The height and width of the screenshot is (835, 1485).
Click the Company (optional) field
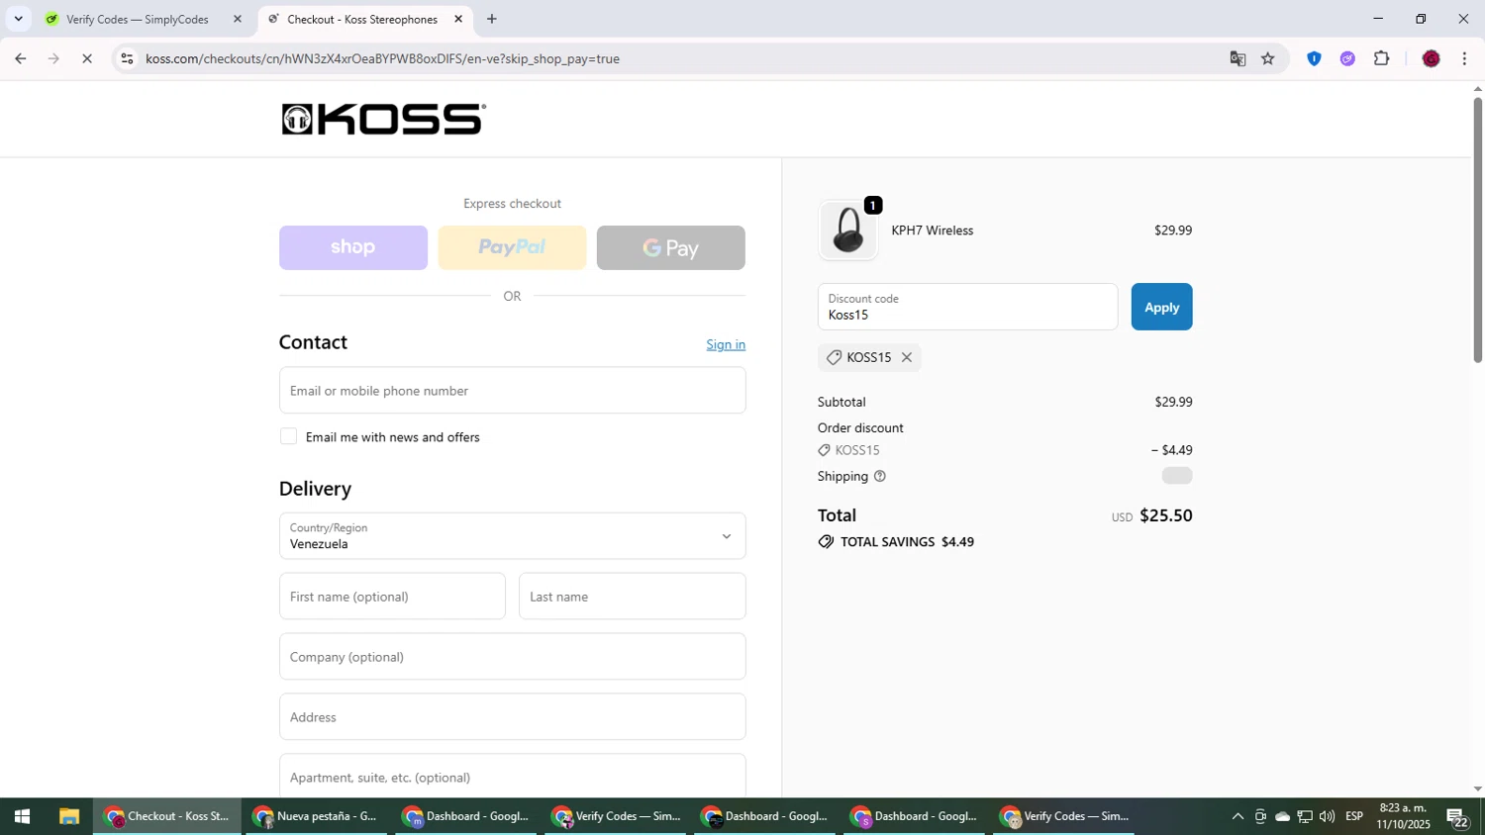click(512, 657)
